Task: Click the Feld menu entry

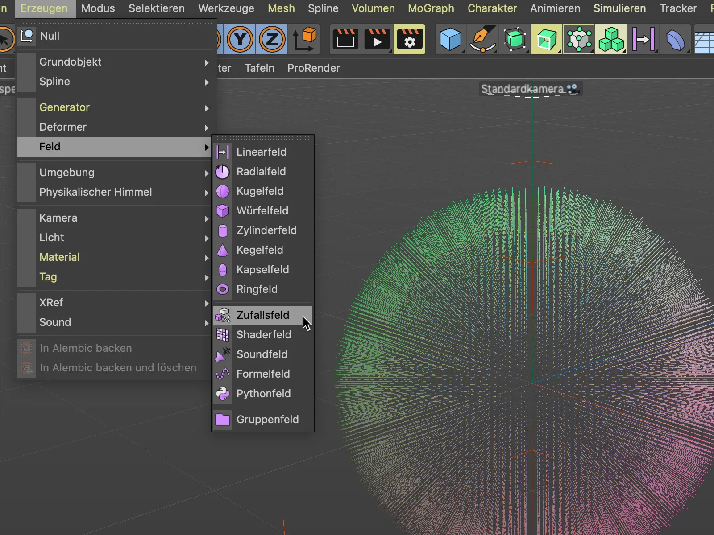Action: (x=114, y=147)
